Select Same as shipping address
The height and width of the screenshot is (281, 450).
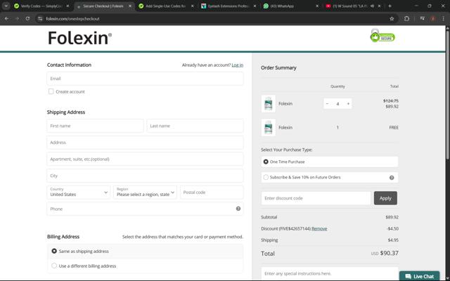point(54,251)
